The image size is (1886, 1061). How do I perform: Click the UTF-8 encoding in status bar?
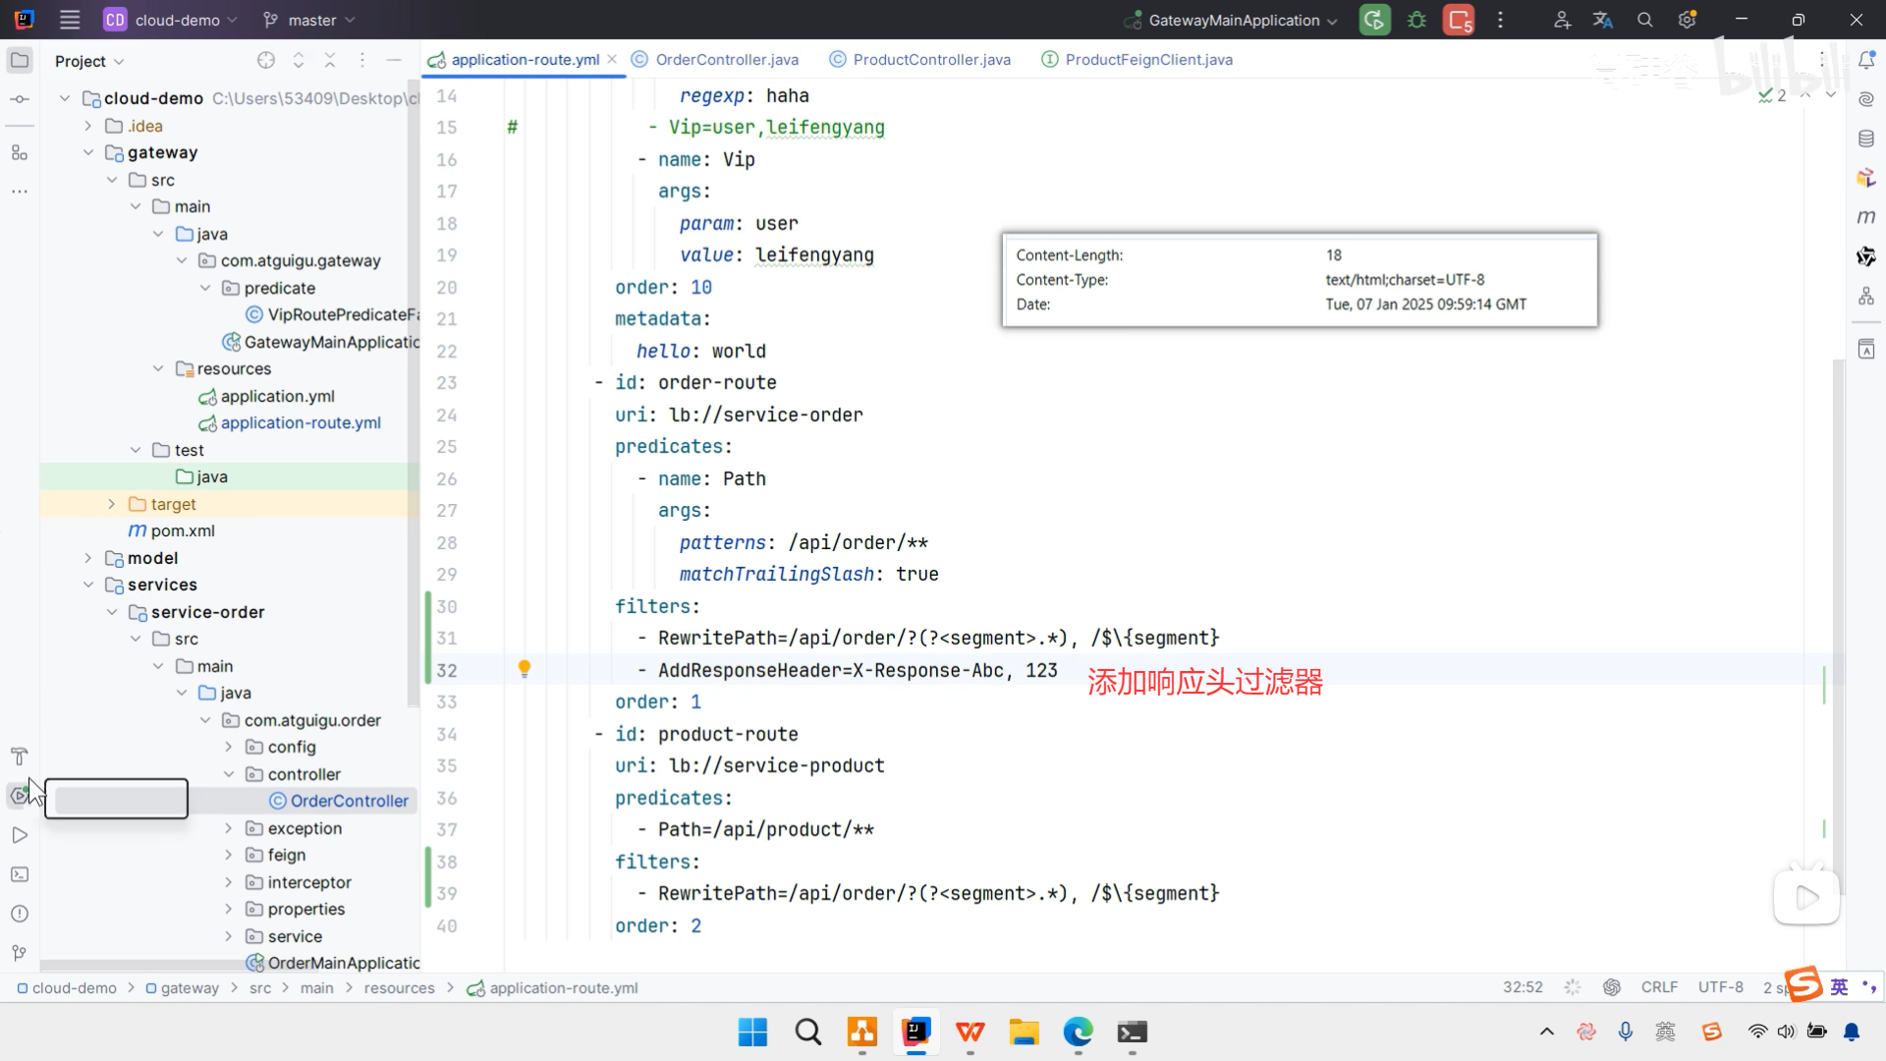pos(1720,987)
